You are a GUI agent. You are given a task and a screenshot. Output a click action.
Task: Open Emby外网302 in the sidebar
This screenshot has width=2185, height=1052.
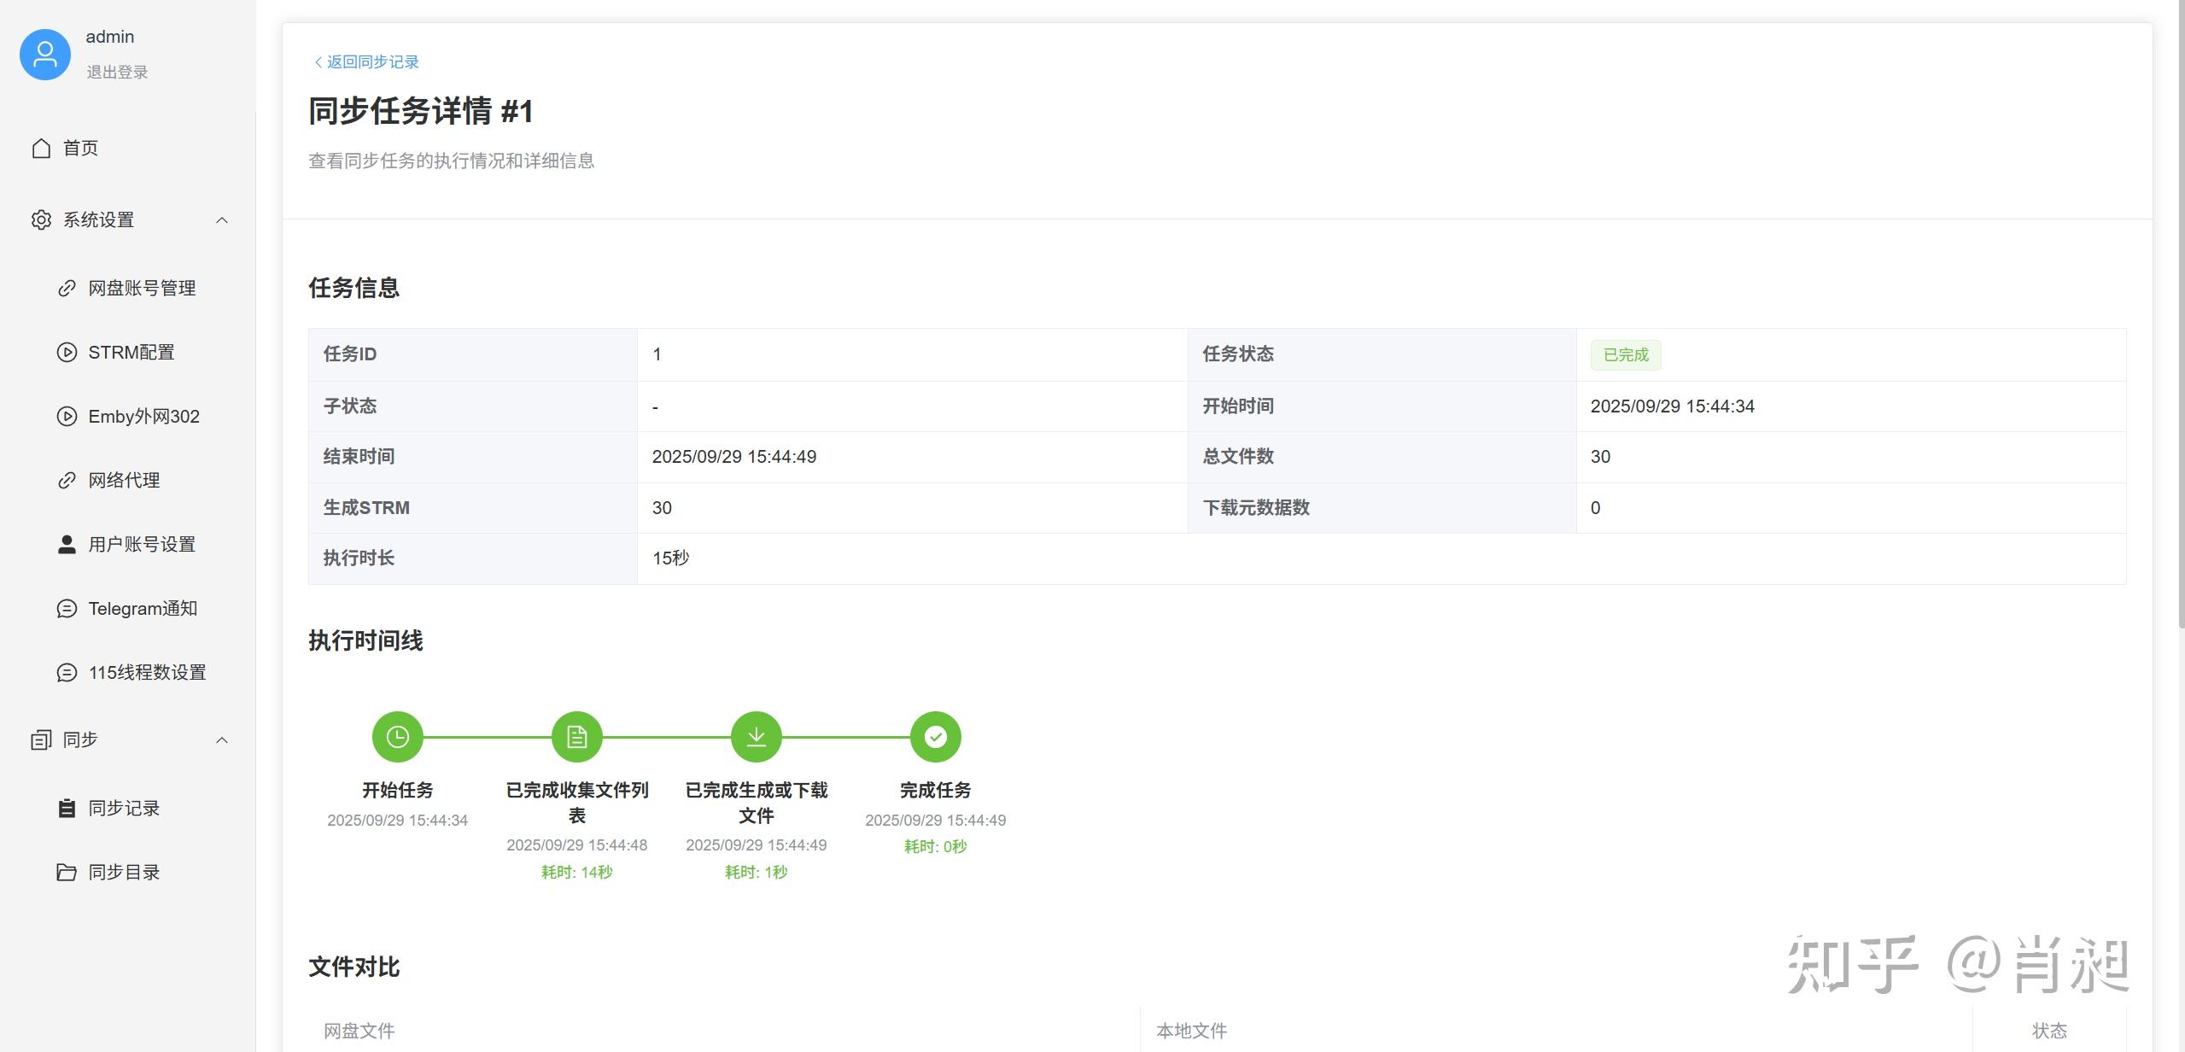[x=128, y=417]
